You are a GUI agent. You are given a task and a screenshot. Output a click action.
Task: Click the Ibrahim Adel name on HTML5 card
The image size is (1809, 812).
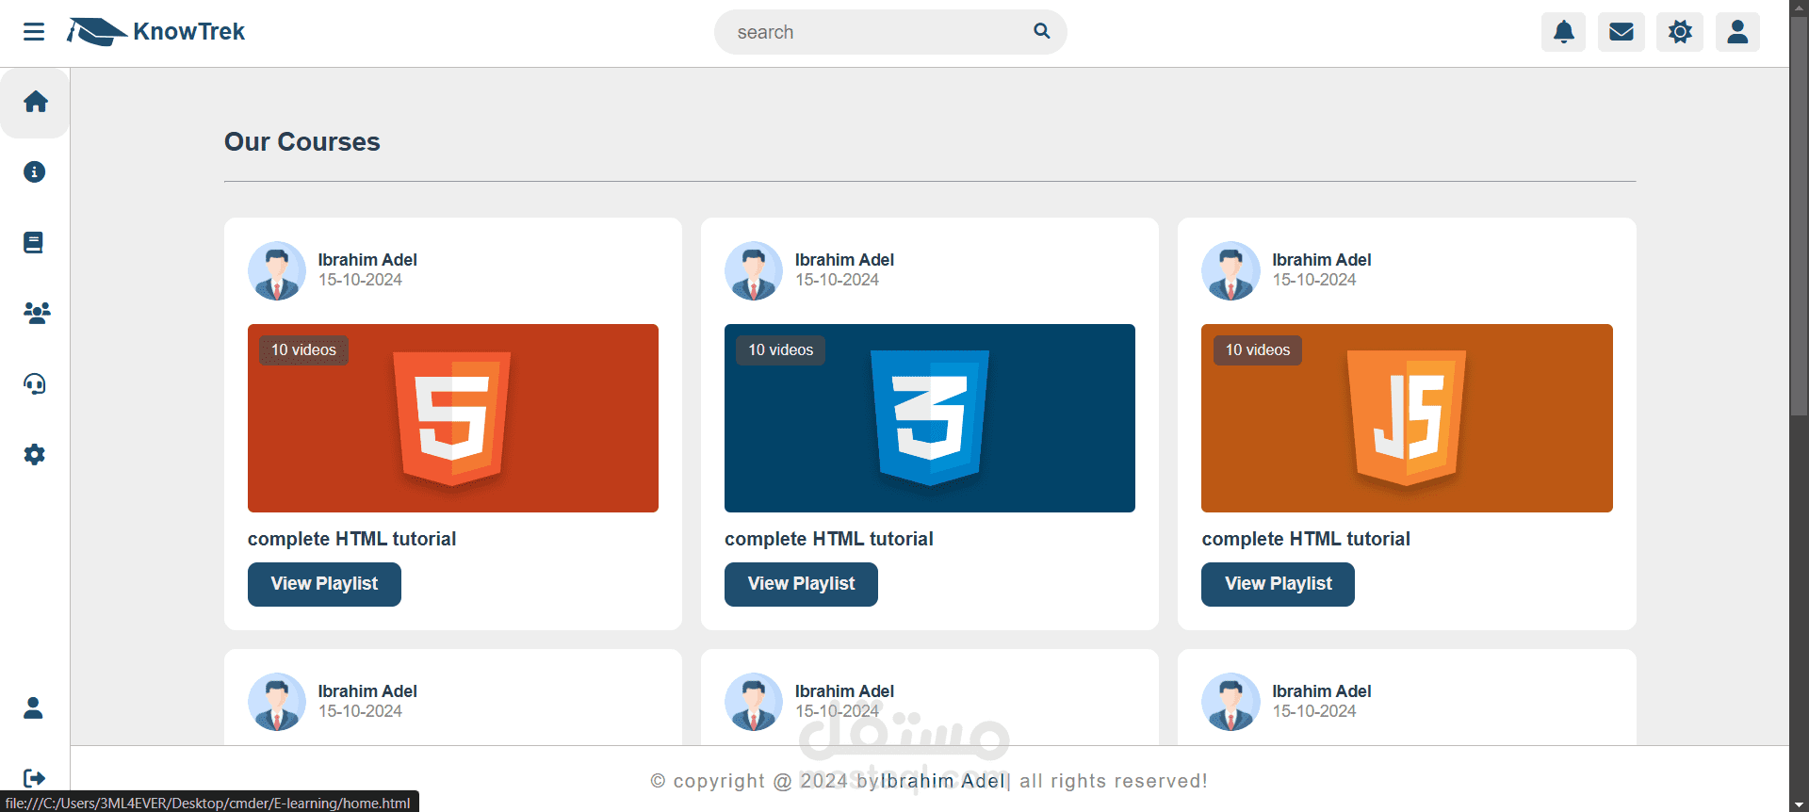[x=367, y=260]
